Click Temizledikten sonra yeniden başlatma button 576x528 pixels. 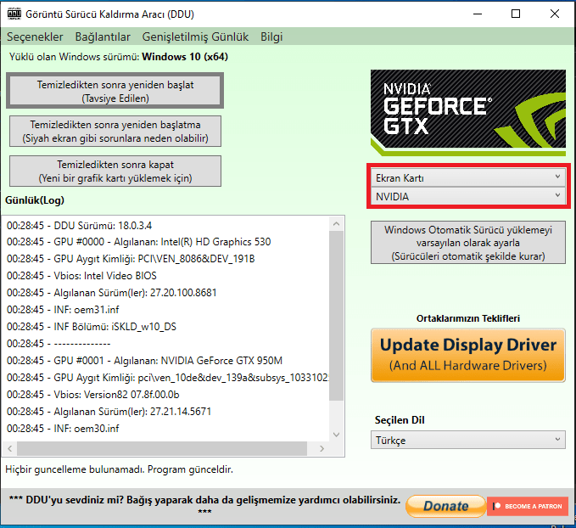coord(115,132)
